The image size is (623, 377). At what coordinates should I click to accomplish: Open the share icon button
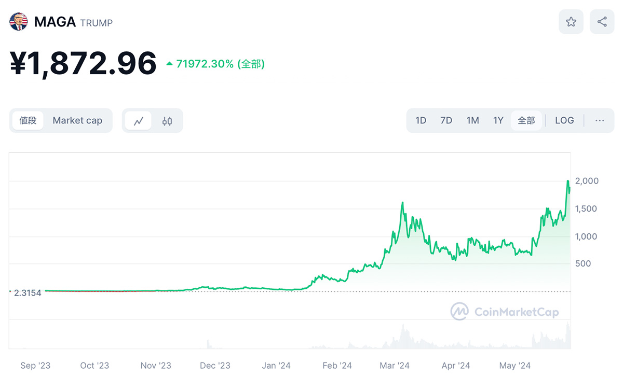tap(602, 22)
